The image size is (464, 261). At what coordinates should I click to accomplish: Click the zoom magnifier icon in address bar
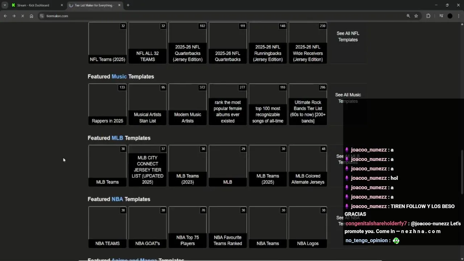408,16
